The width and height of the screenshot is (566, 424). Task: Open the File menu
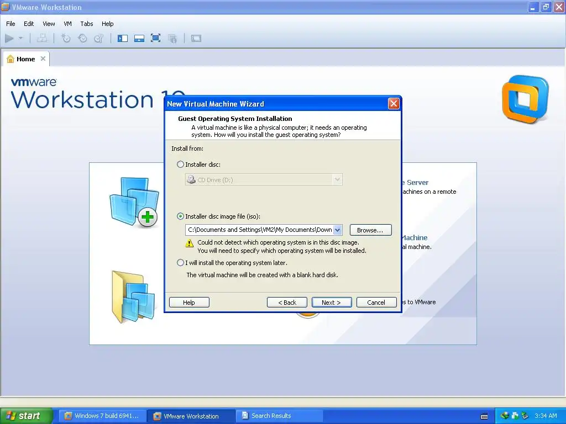pos(11,24)
